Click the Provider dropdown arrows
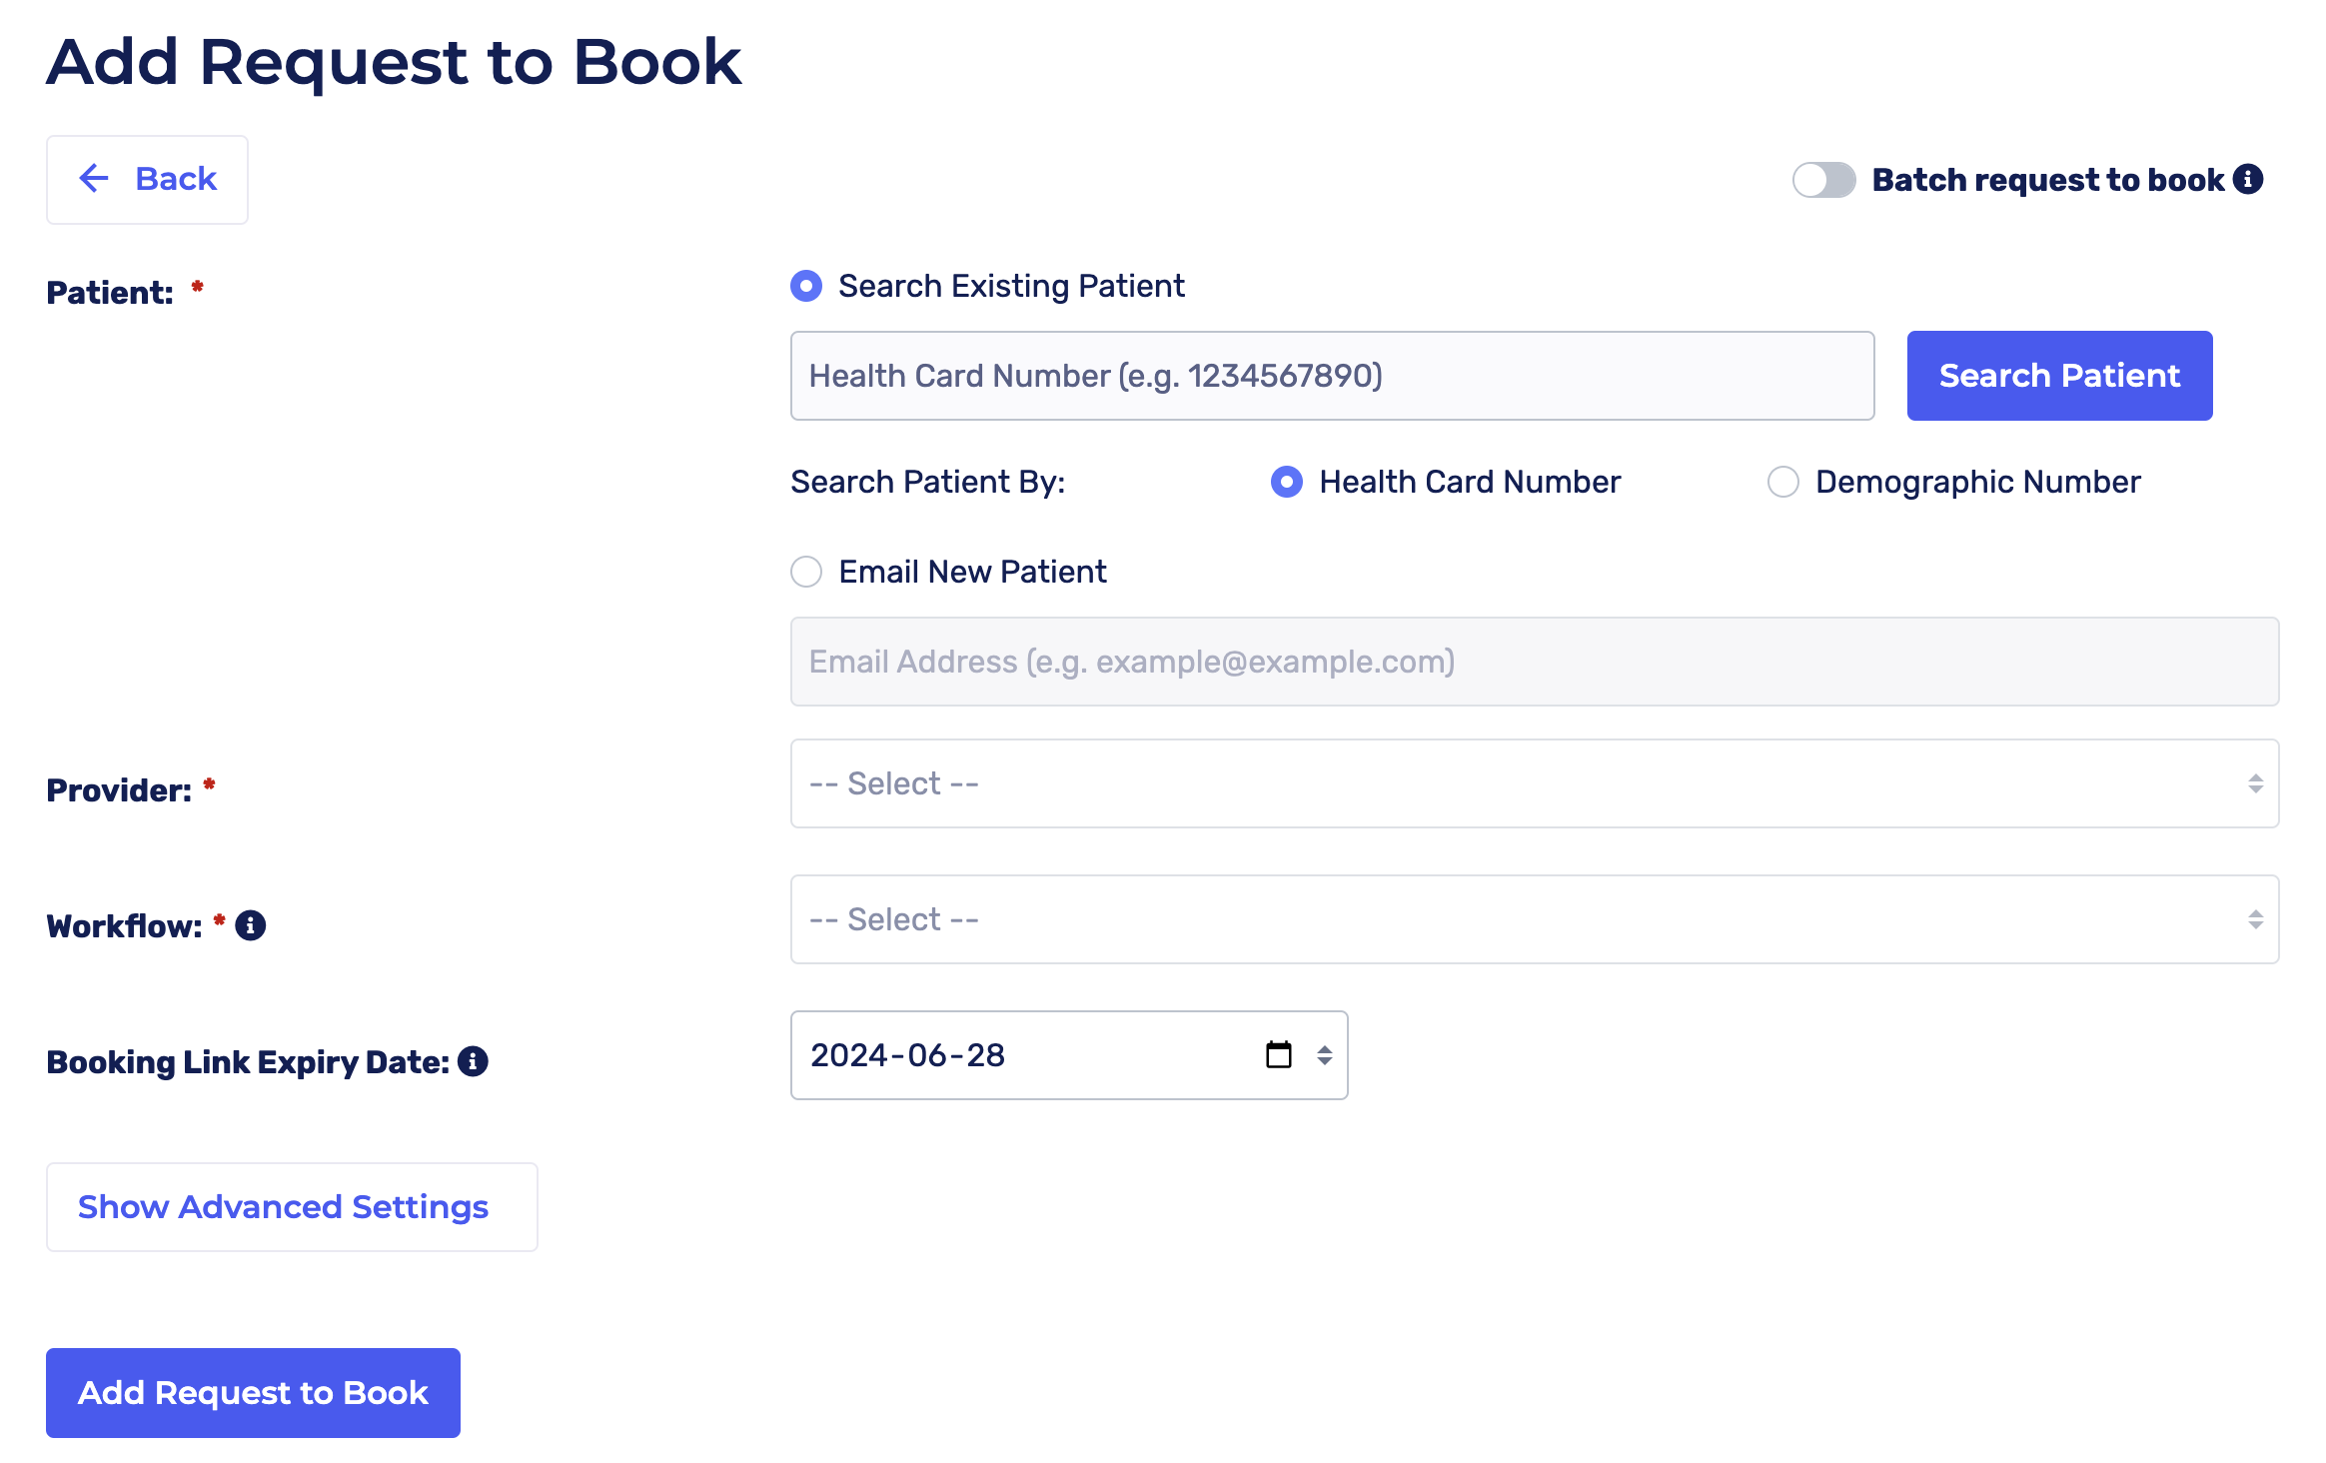The image size is (2326, 1463). coord(2255,783)
